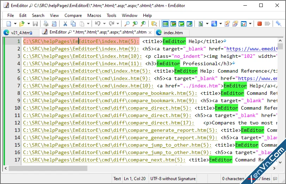Open the compare_direct.htm(17) result link
Screen dimensions: 286x184
tap(108, 123)
